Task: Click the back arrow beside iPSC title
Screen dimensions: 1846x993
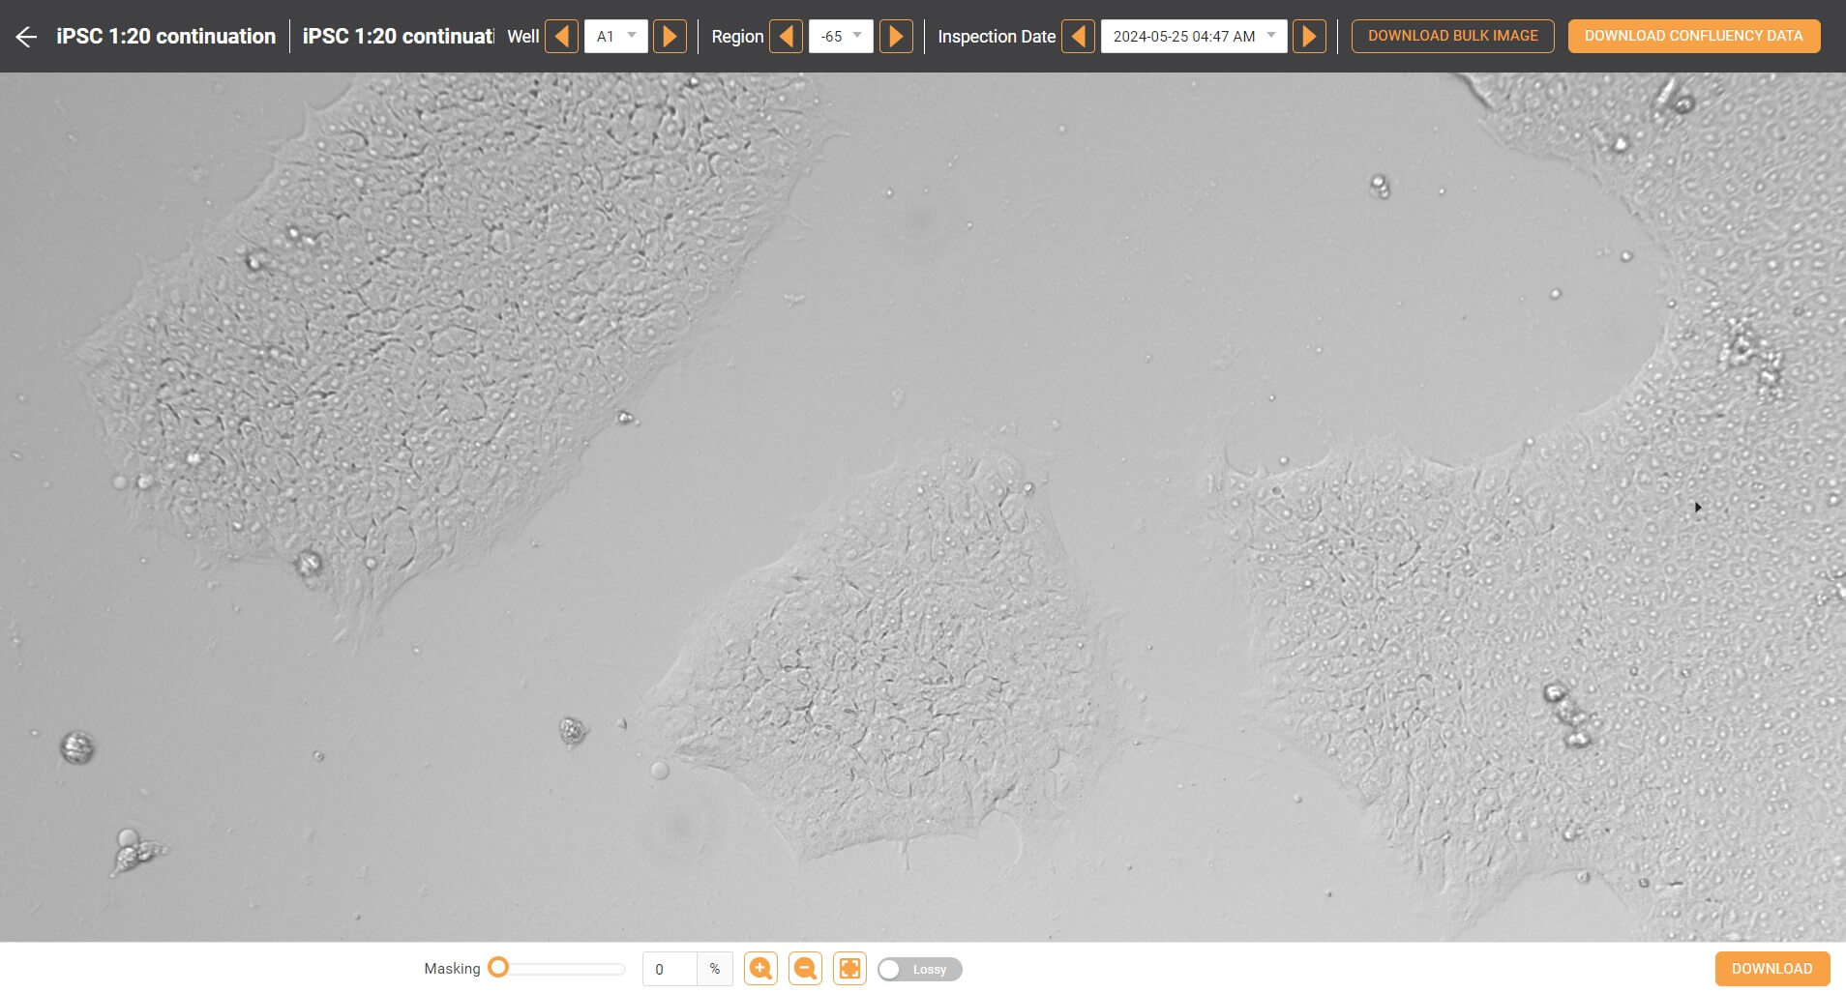Action: 24,36
